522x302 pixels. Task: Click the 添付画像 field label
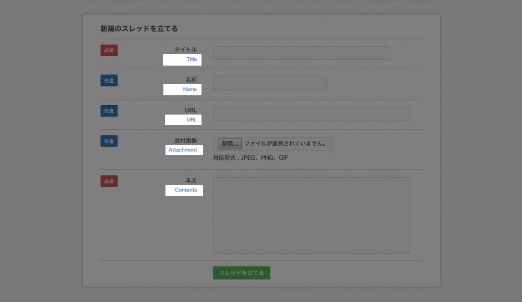[186, 141]
